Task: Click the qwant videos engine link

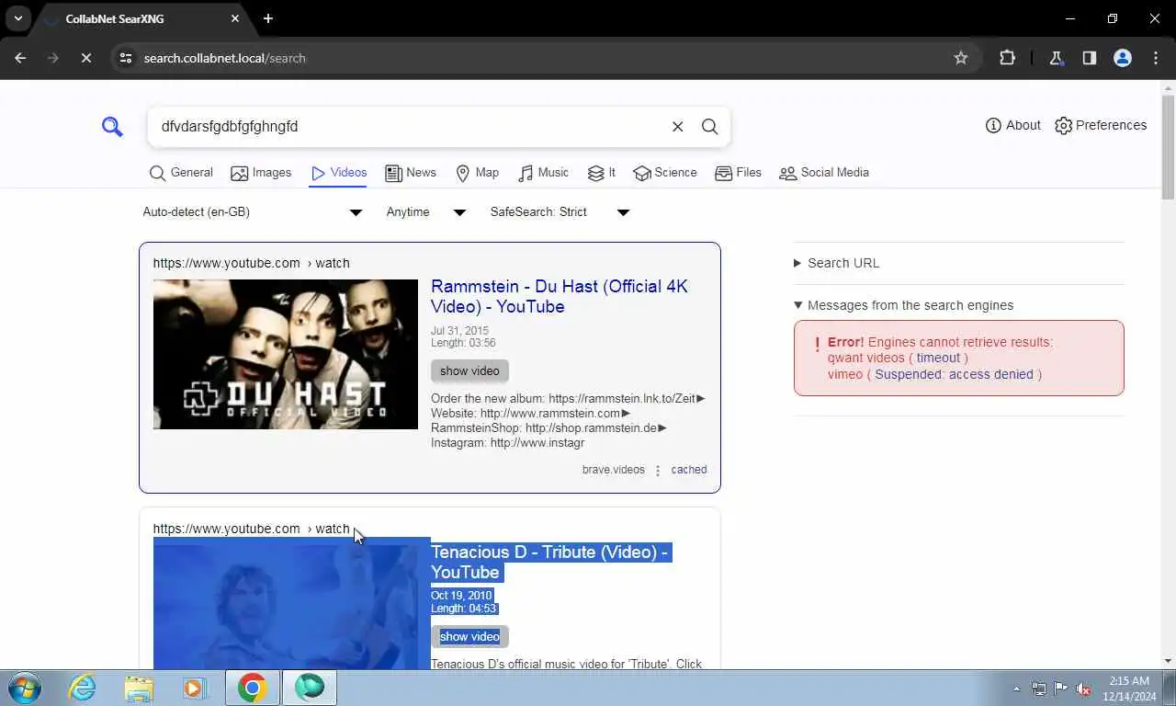Action: tap(866, 358)
